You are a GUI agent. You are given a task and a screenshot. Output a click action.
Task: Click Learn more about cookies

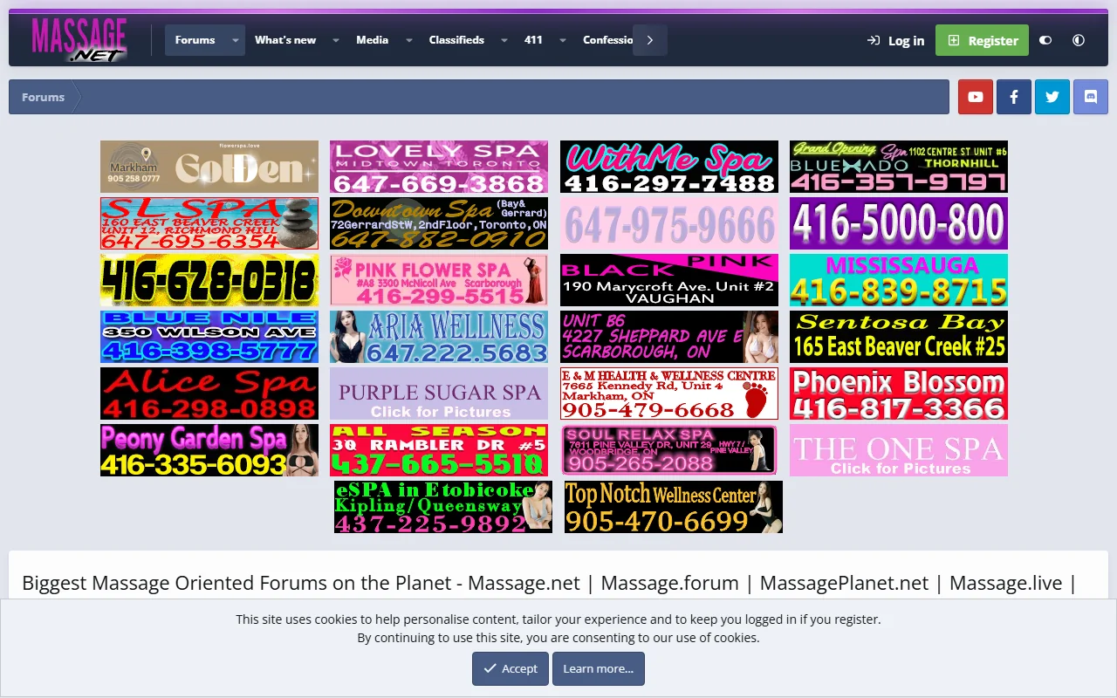point(599,668)
